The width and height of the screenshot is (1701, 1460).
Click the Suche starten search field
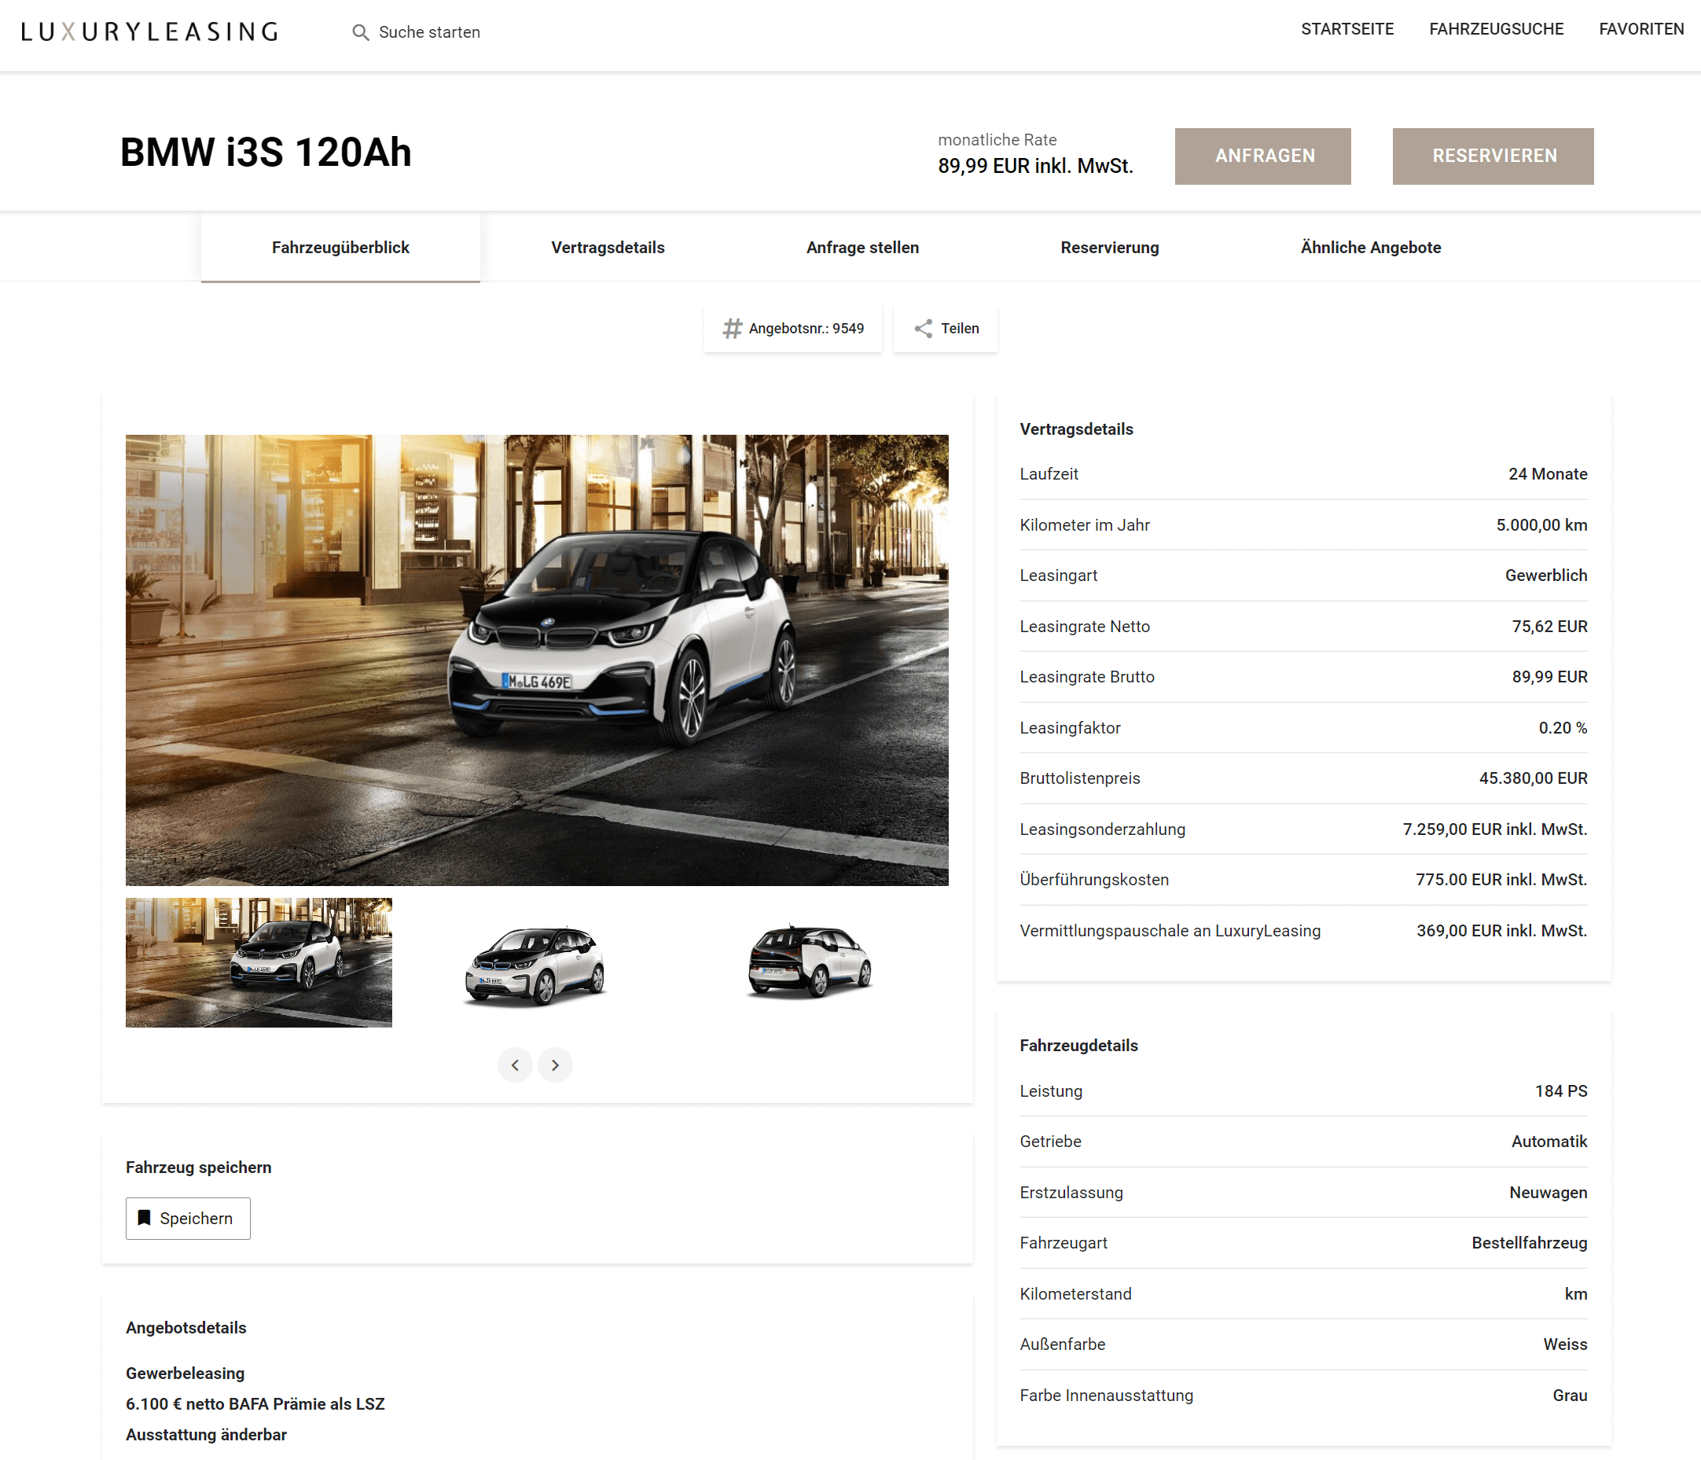429,32
